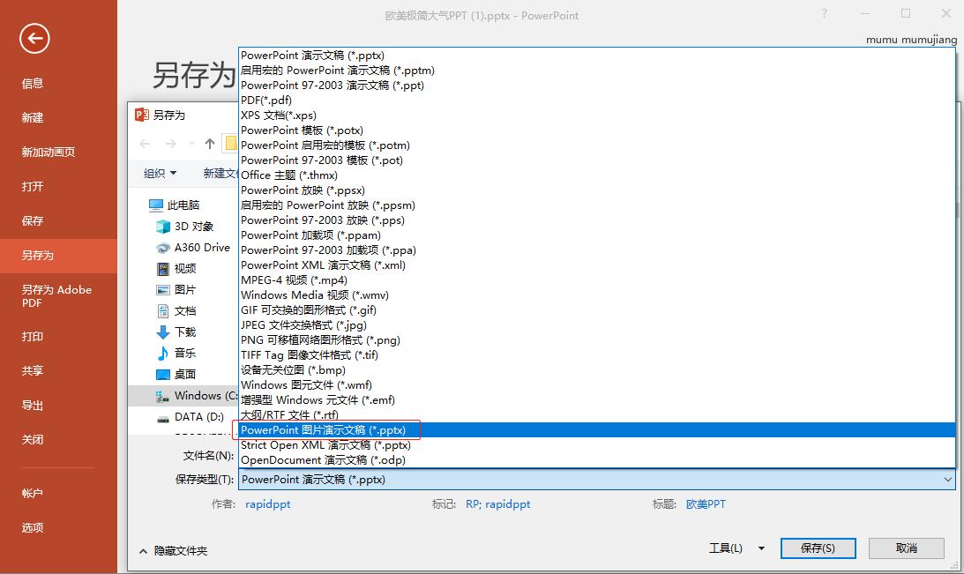
Task: Select 此电脑 in the navigation tree
Action: click(x=183, y=205)
